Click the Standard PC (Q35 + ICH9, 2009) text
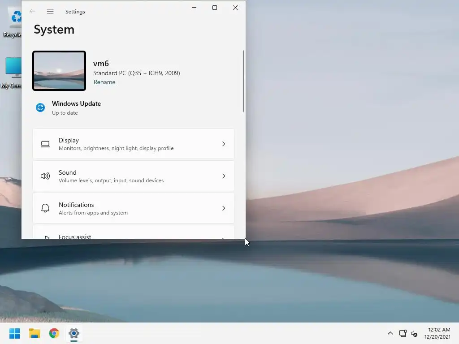This screenshot has height=344, width=459. (x=137, y=73)
